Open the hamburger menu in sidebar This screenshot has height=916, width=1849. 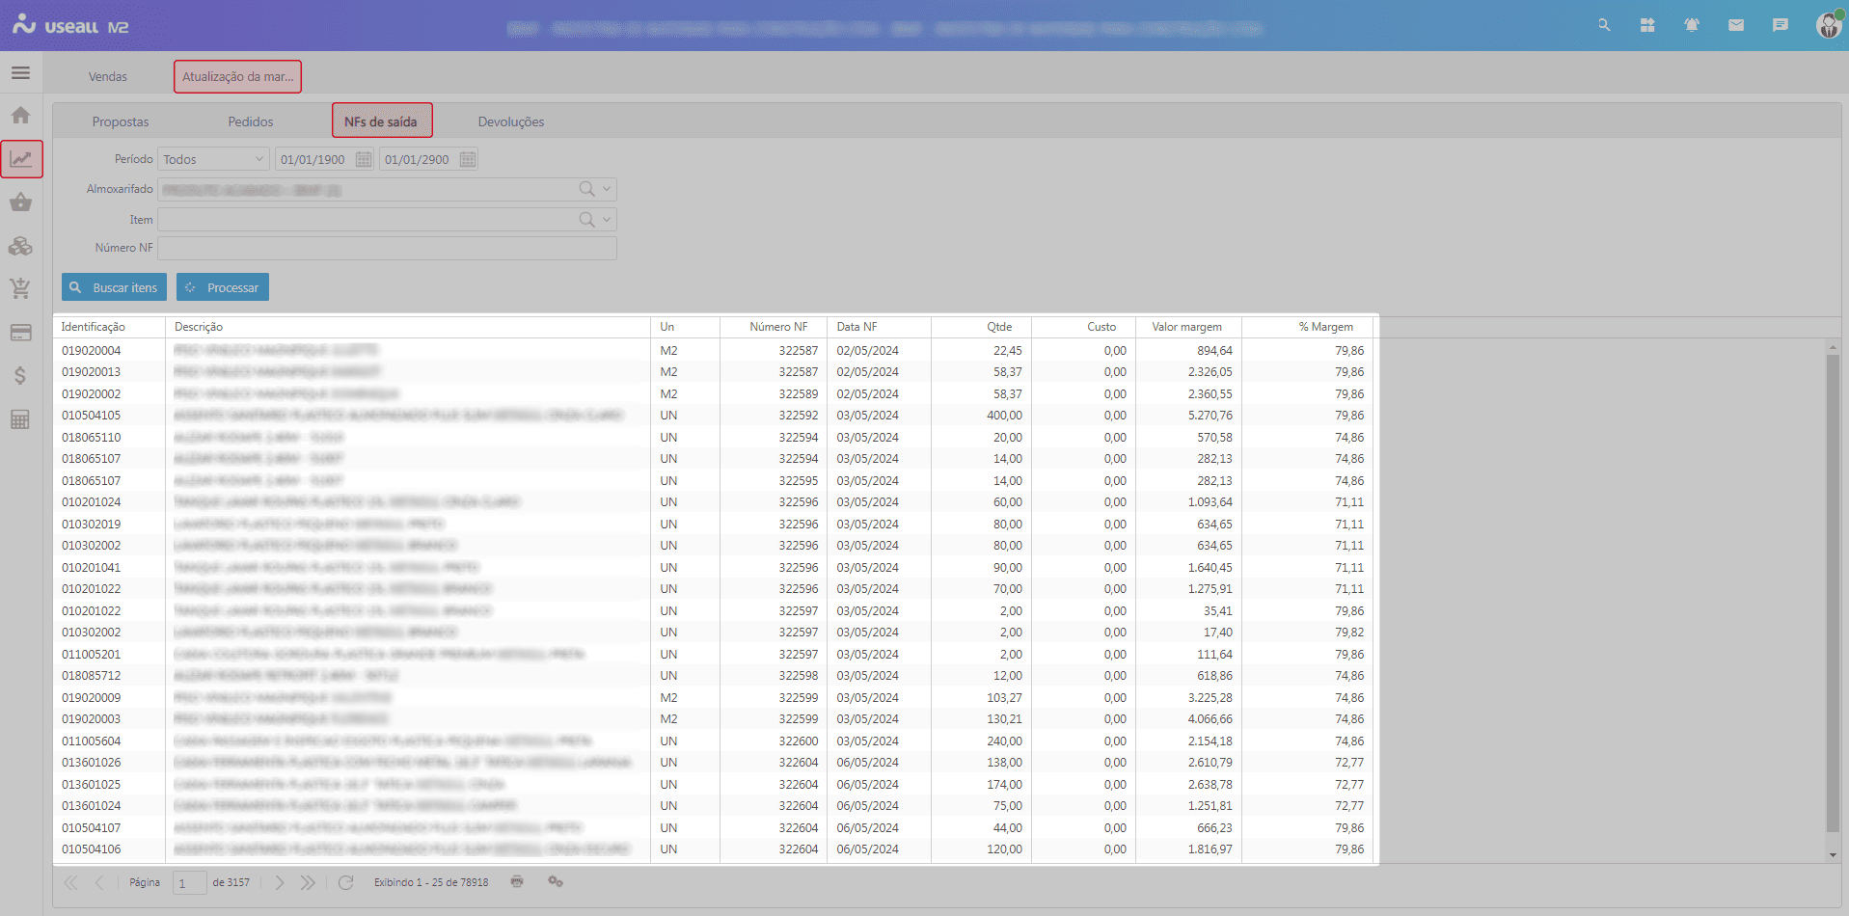pos(20,73)
